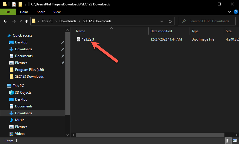Viewport: 239px width, 144px height.
Task: Open 3D Objects under This PC
Action: tap(23, 93)
